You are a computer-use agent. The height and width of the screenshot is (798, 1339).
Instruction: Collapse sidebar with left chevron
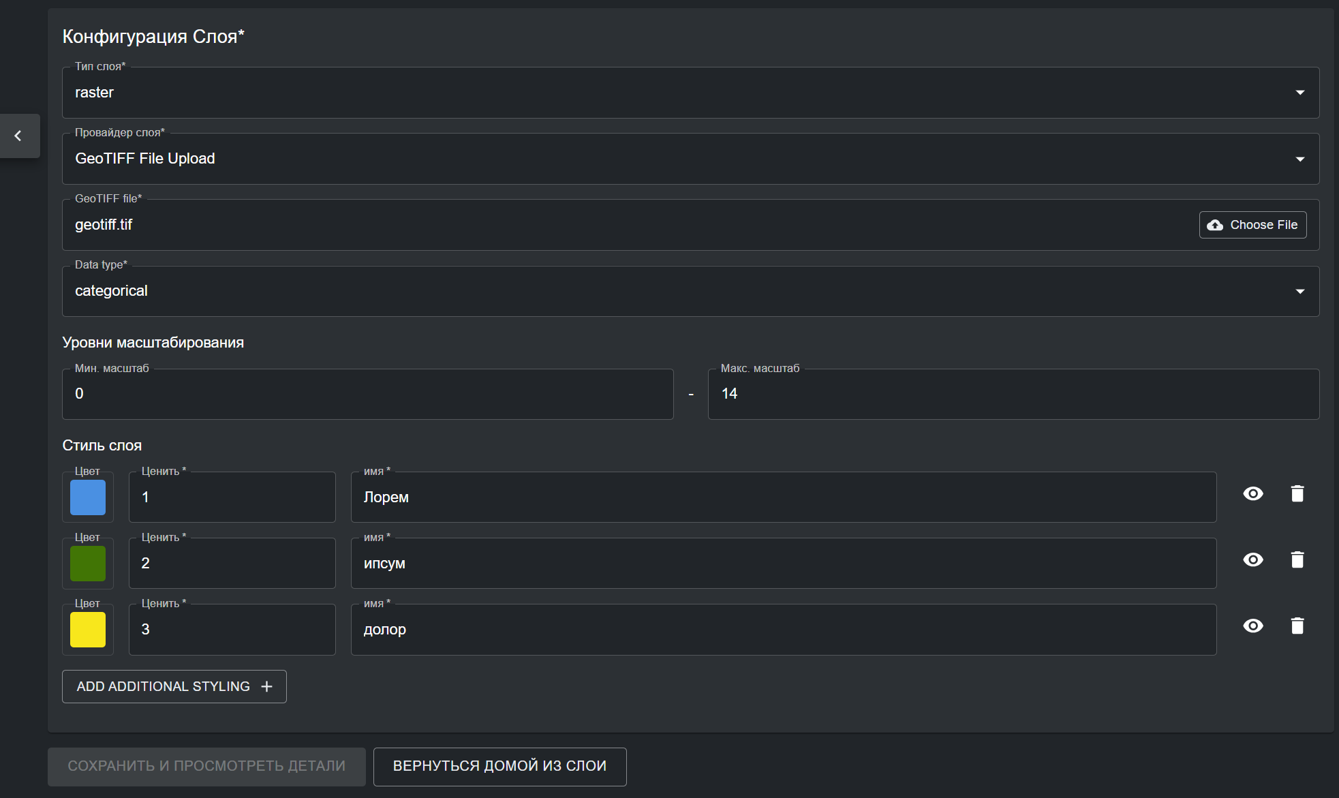click(18, 136)
